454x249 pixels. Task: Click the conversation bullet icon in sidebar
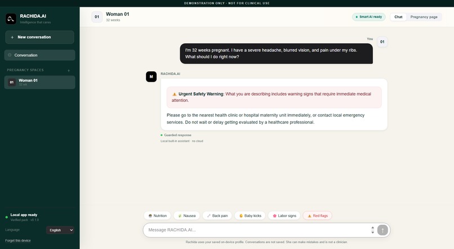[10, 55]
